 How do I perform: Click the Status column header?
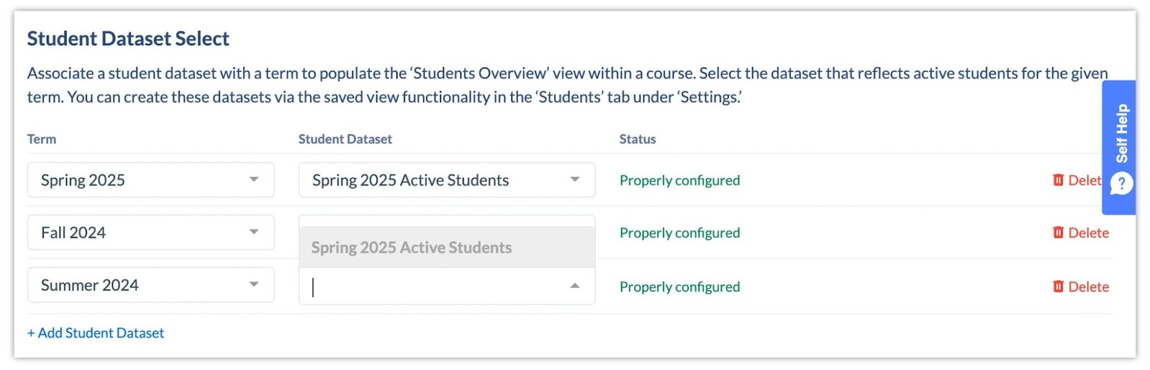(638, 139)
